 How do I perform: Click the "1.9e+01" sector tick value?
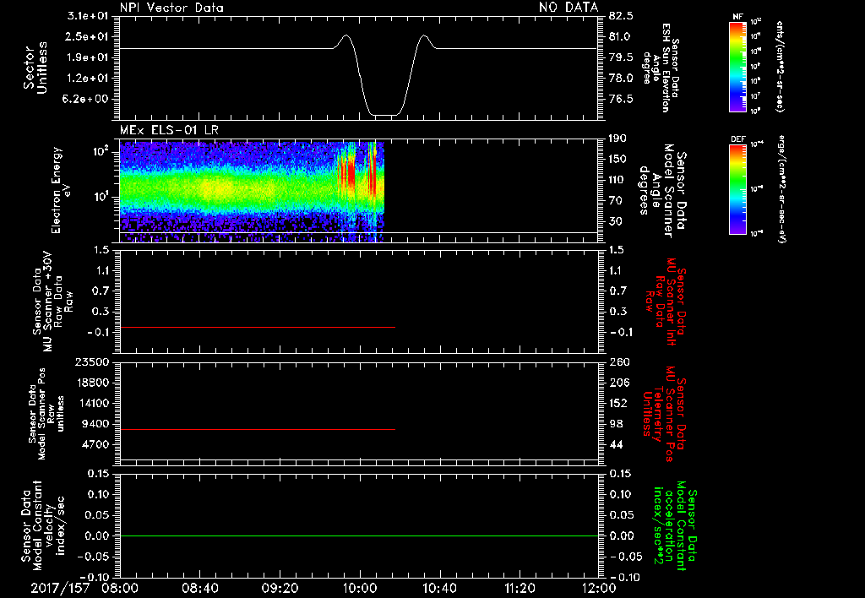tap(88, 57)
